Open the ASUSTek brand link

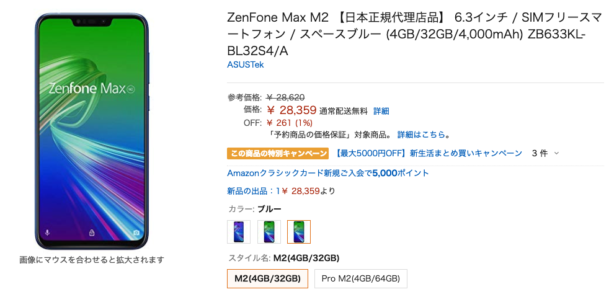coord(246,65)
